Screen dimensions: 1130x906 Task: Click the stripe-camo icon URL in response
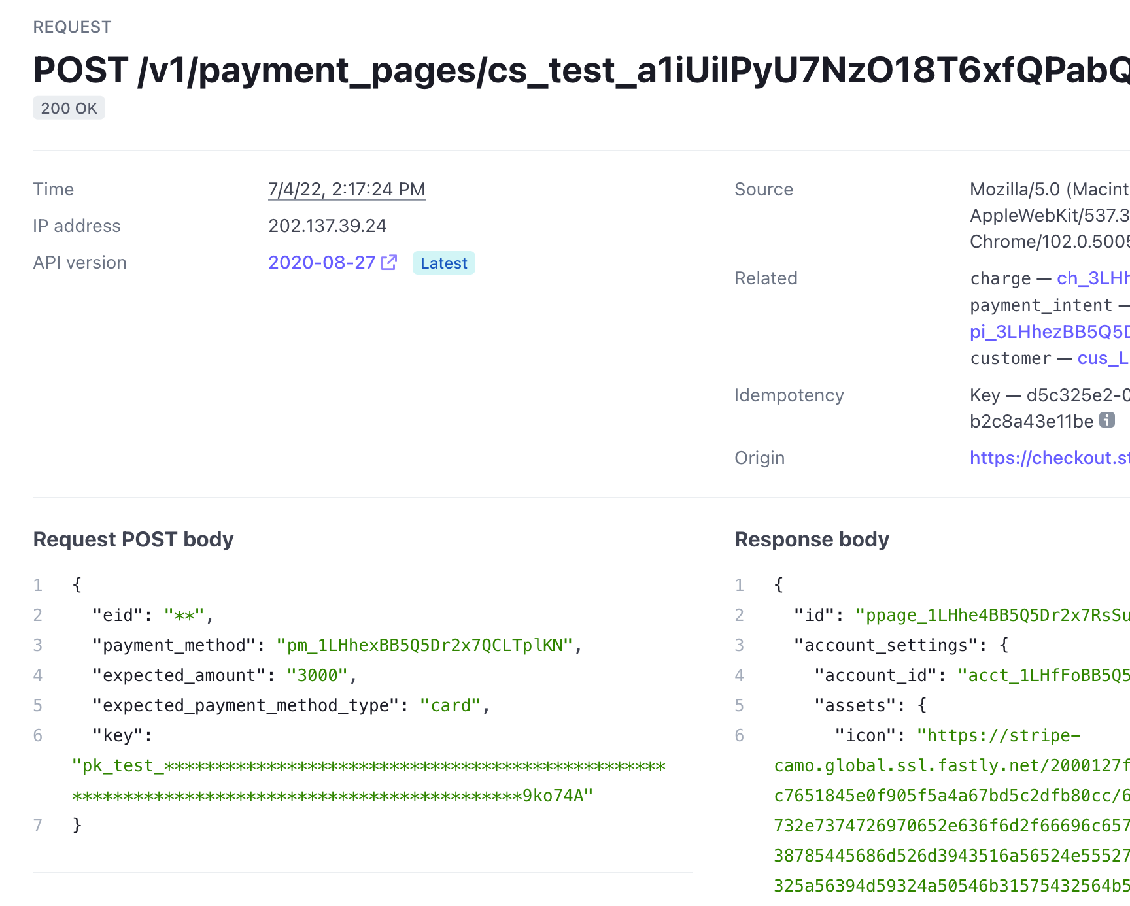pos(998,735)
